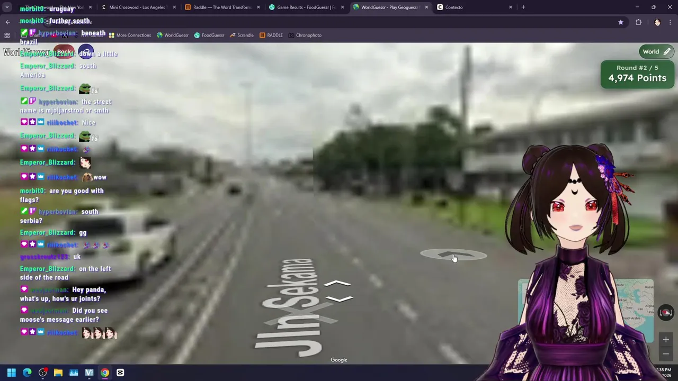Open the CapCut taskbar icon
This screenshot has height=381, width=678.
(120, 373)
